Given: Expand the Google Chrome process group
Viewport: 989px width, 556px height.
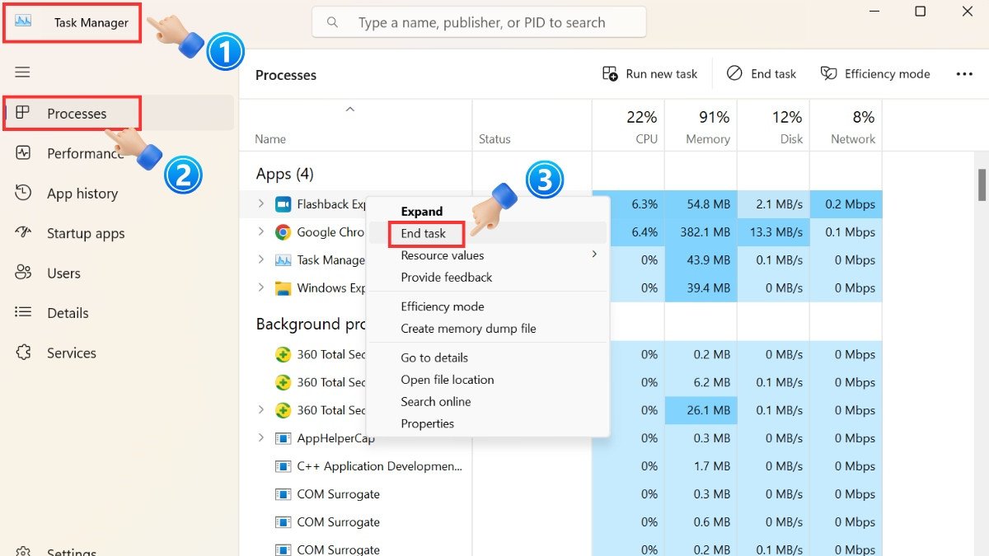Looking at the screenshot, I should pos(262,231).
